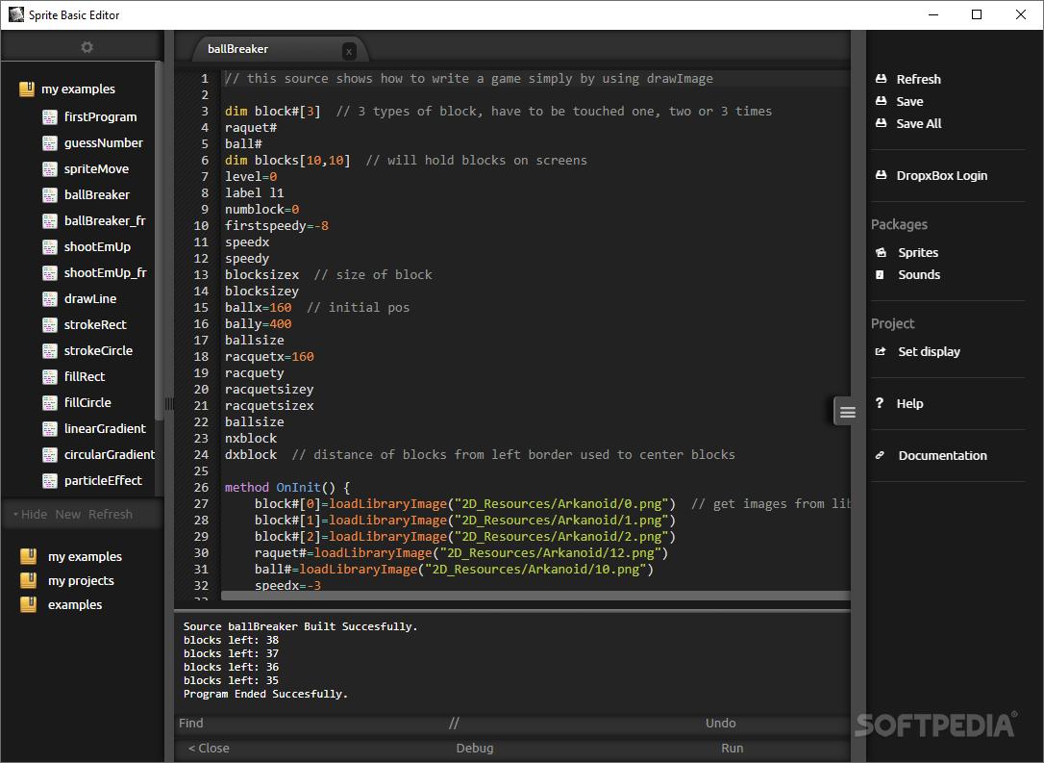Open the linearGradient example

point(105,429)
